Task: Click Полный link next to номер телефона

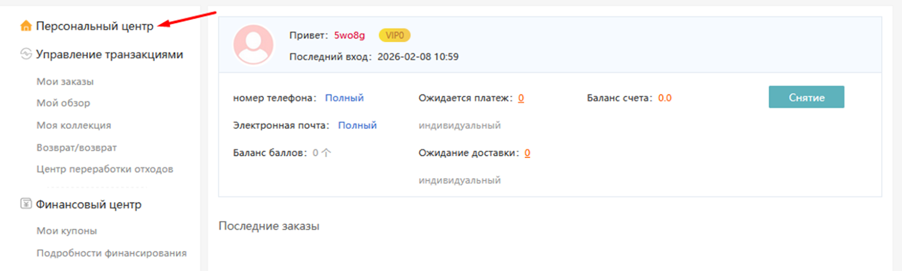Action: point(344,98)
